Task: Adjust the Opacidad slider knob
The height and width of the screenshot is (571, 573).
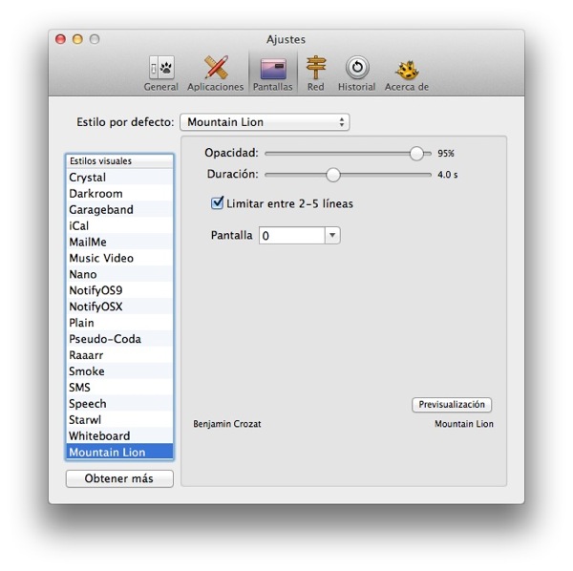Action: coord(416,154)
